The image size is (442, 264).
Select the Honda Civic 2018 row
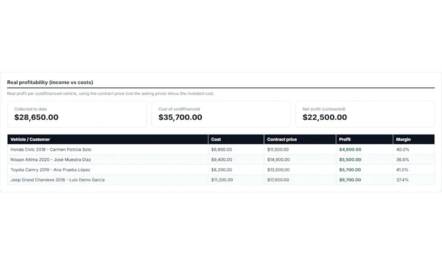coord(221,149)
